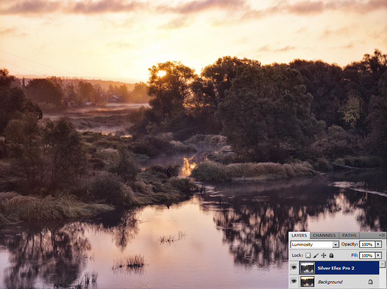Switch to the Channels tab

pyautogui.click(x=324, y=235)
